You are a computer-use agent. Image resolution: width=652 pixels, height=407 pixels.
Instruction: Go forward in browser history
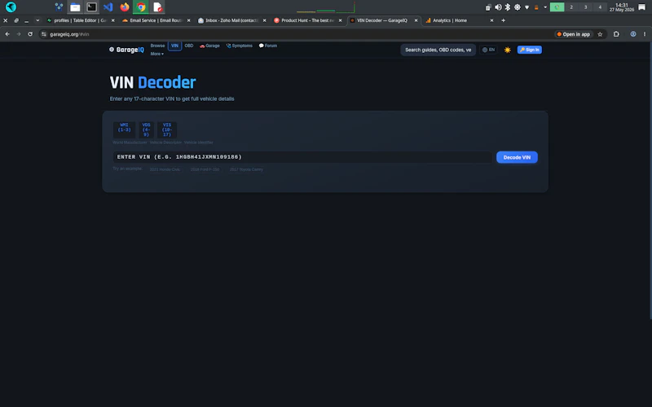coord(18,34)
